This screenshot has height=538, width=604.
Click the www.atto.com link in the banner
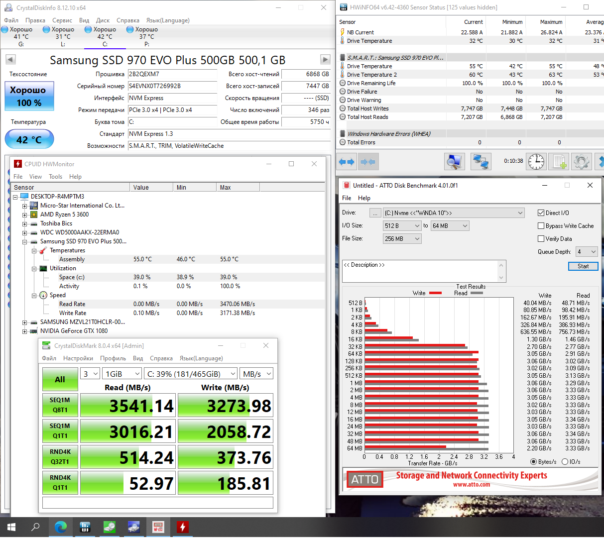pos(471,484)
